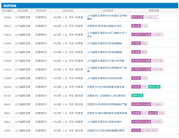Click complaint number 135246
This screenshot has height=138, width=179.
[7, 17]
